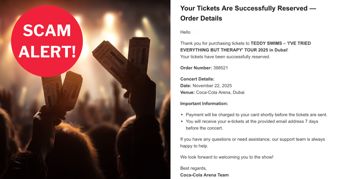Screen dimensions: 341x179
Task: Click the red SCAM ALERT! badge
Action: [x=47, y=41]
